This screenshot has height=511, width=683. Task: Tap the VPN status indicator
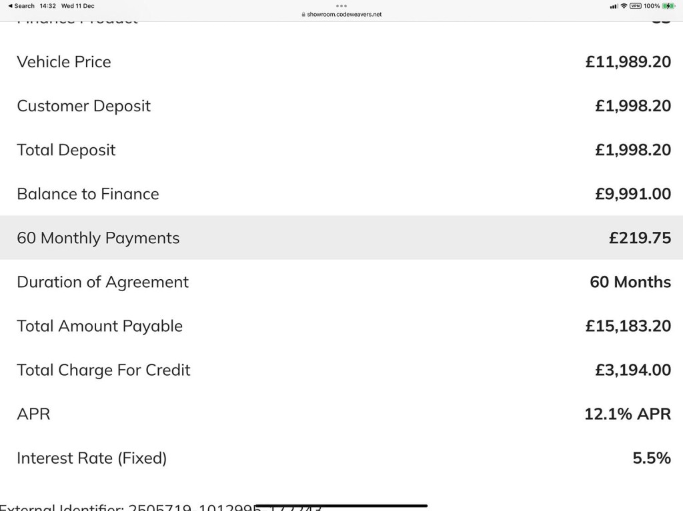pyautogui.click(x=635, y=6)
